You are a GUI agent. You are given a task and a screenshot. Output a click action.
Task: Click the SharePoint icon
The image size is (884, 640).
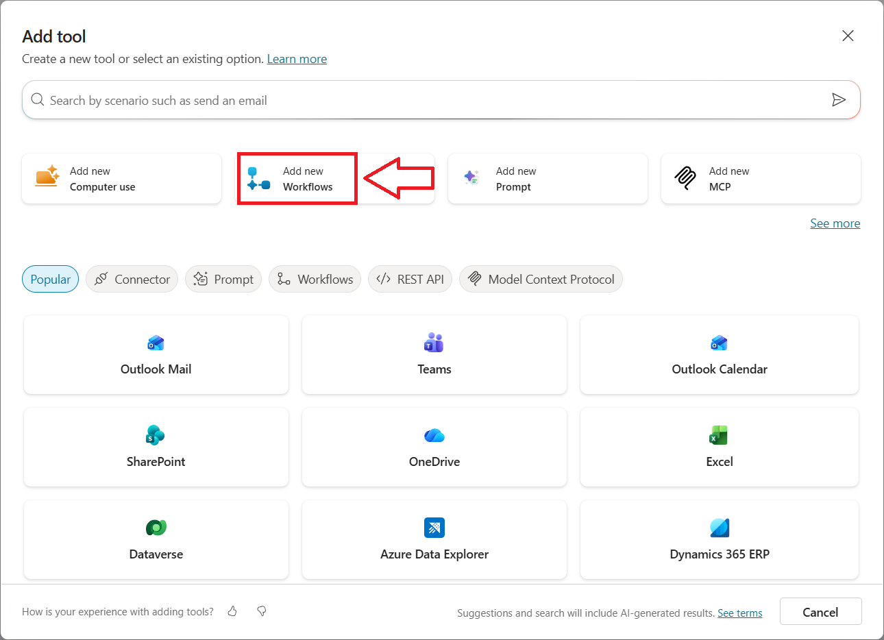point(156,435)
